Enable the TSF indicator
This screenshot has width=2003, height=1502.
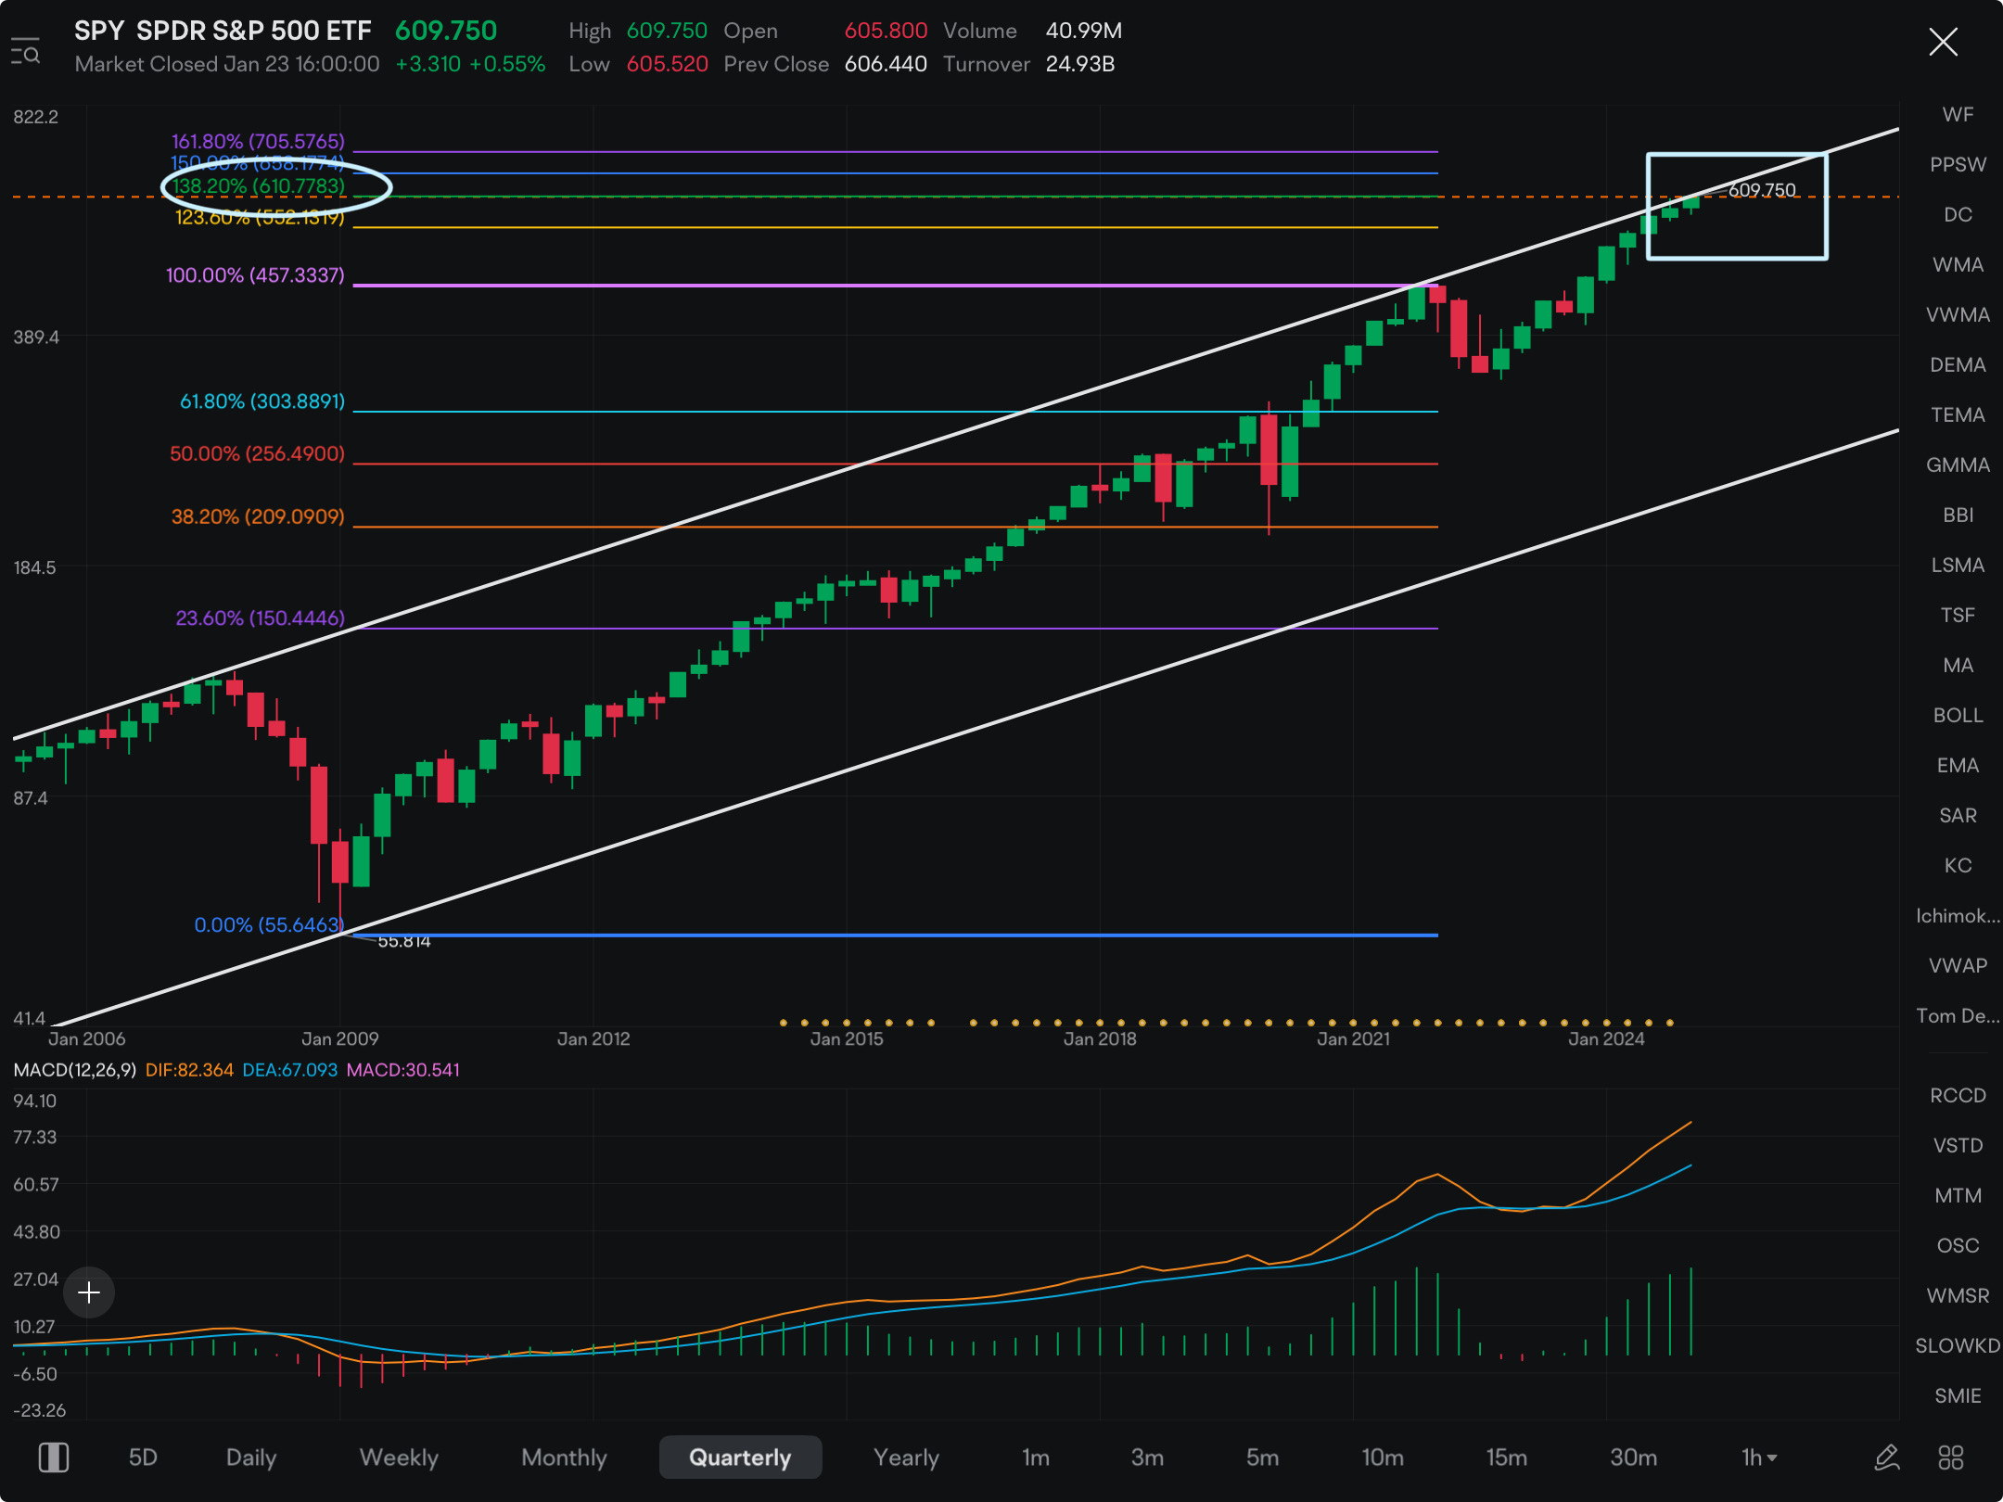pos(1958,616)
